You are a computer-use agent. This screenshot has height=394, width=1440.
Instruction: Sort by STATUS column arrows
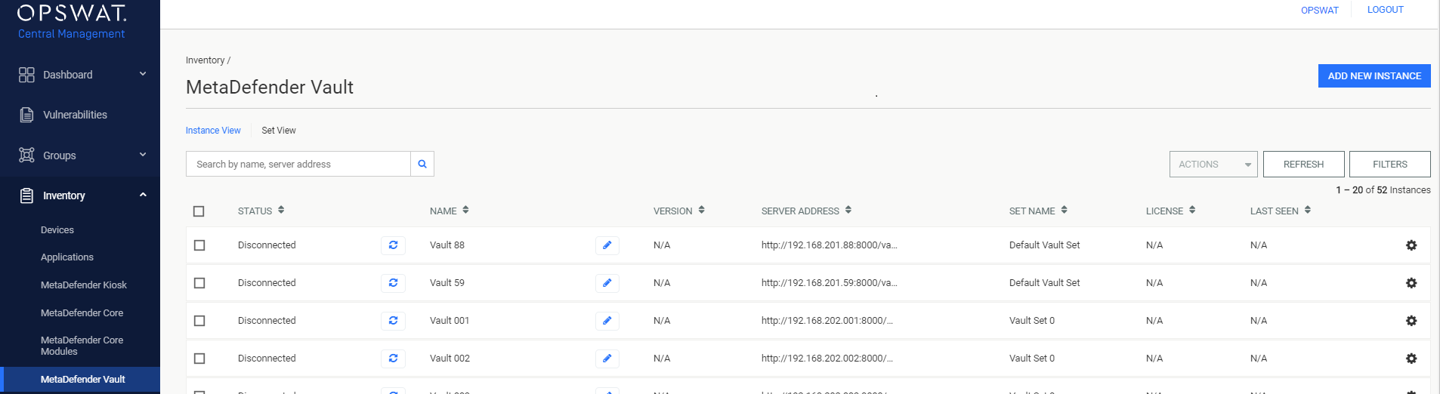tap(281, 210)
